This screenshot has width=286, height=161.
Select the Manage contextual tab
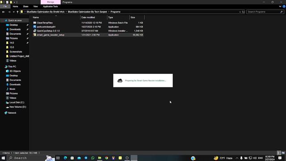[x=50, y=2]
